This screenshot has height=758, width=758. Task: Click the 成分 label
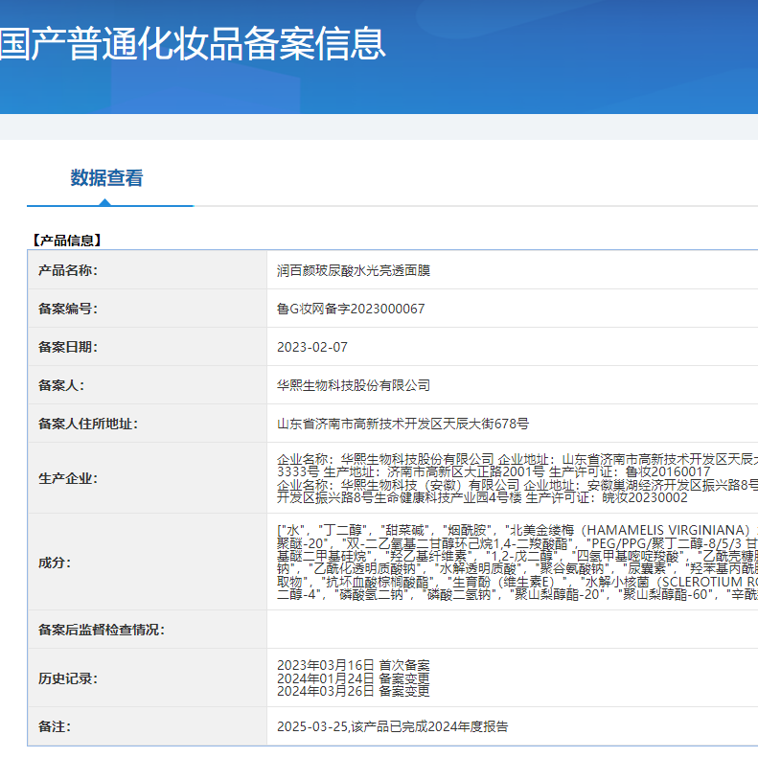pos(54,563)
